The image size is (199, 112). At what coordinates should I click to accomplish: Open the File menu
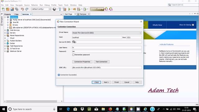click(x=2, y=5)
